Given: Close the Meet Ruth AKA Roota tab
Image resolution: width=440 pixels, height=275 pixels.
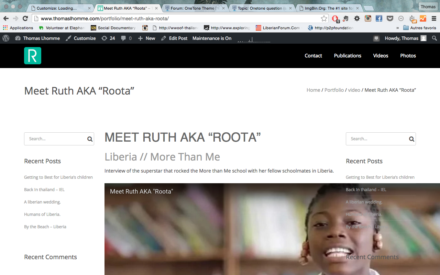Looking at the screenshot, I should click(x=156, y=8).
